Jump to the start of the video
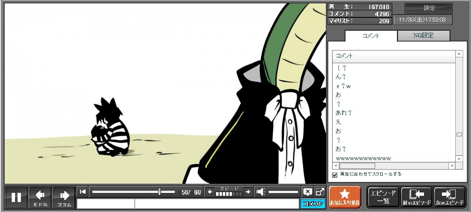This screenshot has height=212, width=472. click(x=83, y=192)
